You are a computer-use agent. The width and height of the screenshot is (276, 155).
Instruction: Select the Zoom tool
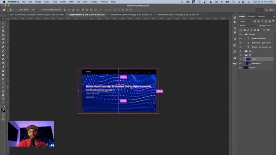[x=3, y=99]
